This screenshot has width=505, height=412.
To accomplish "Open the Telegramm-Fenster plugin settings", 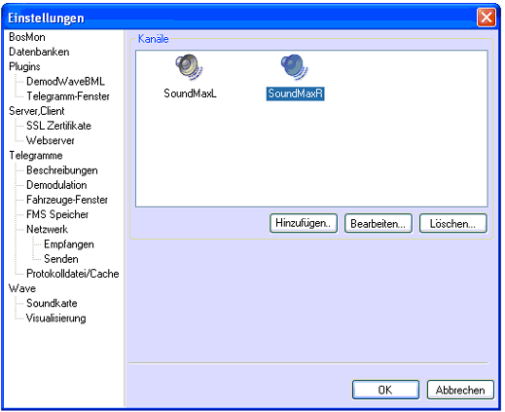I will (68, 96).
